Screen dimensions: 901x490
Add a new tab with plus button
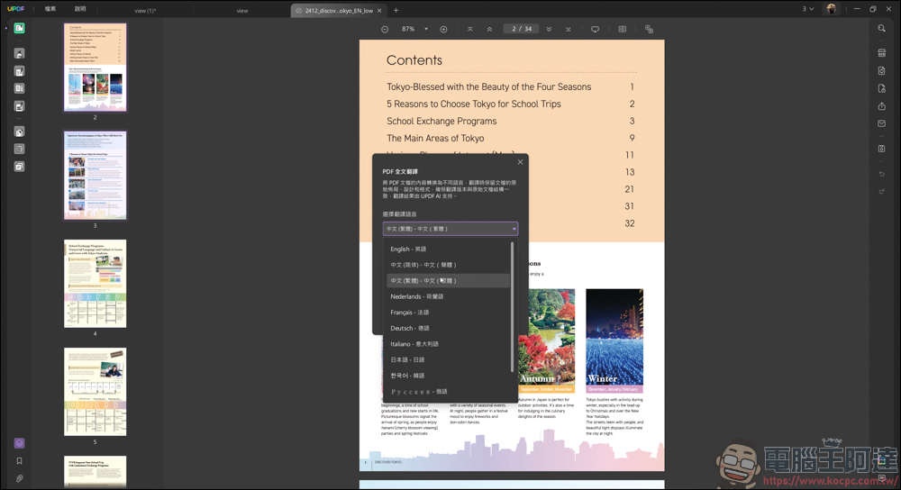(x=396, y=10)
